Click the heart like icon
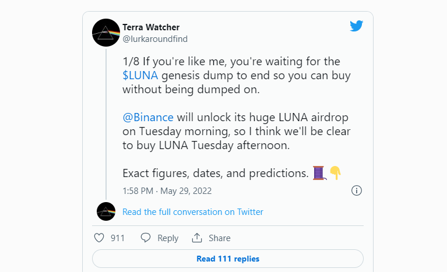This screenshot has height=272, width=447. tap(99, 238)
